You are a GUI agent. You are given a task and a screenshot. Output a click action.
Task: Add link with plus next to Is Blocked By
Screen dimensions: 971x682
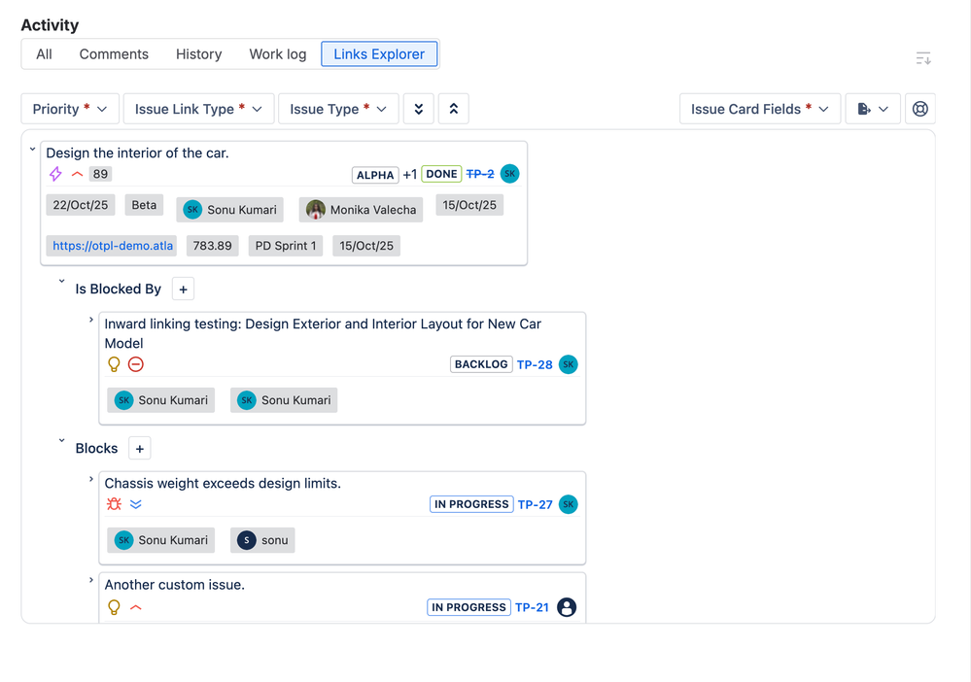point(184,289)
